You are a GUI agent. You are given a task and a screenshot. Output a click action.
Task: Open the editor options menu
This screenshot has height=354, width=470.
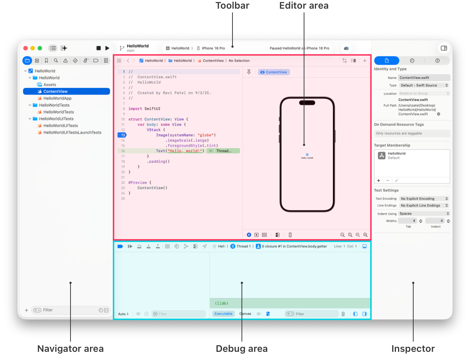[354, 61]
